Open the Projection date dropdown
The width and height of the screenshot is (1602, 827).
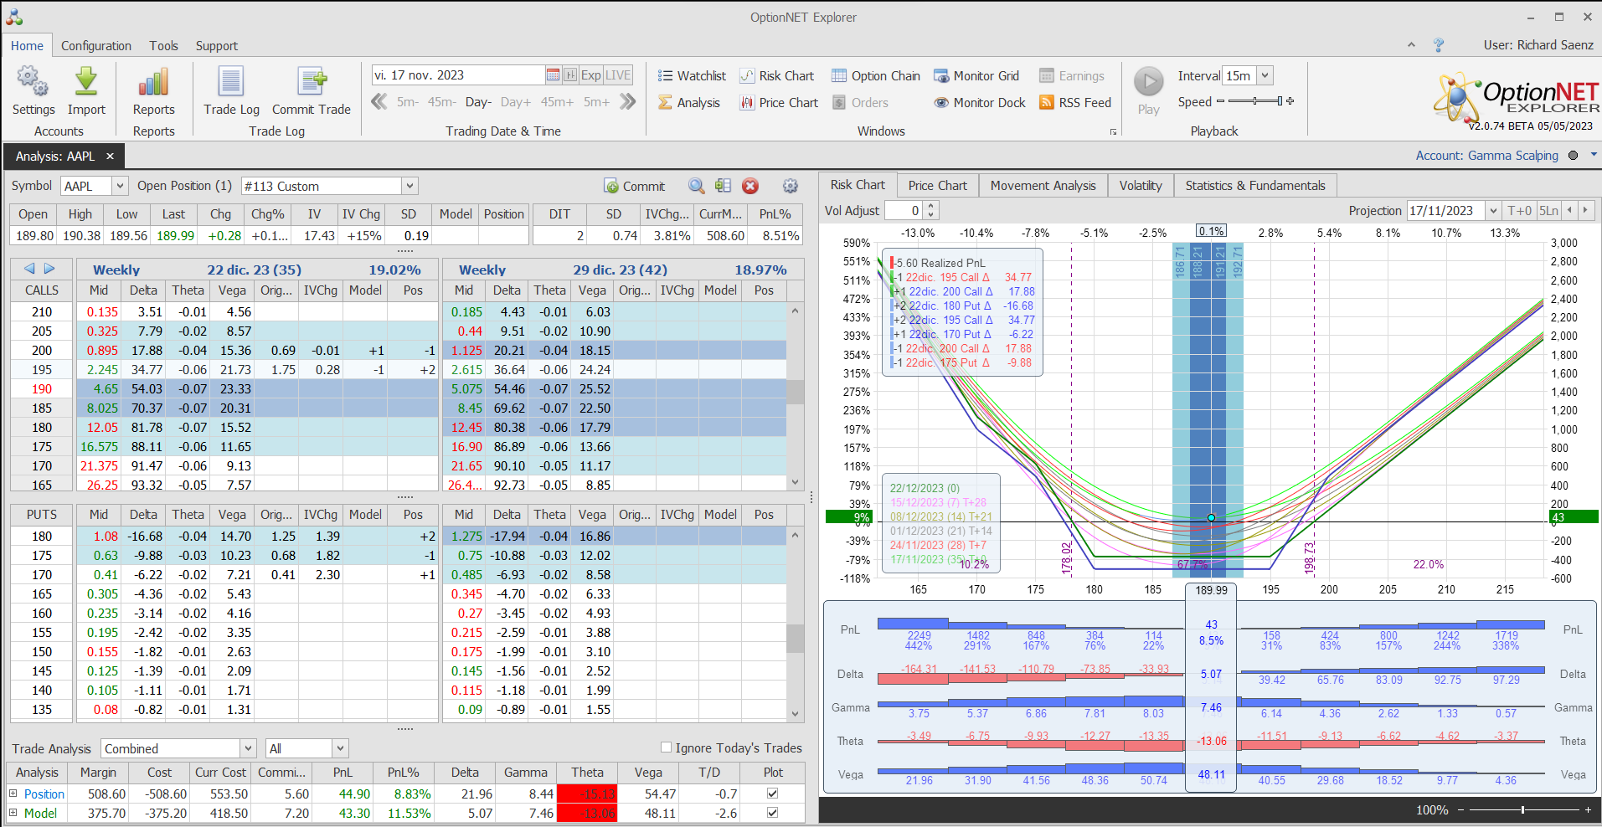tap(1493, 211)
